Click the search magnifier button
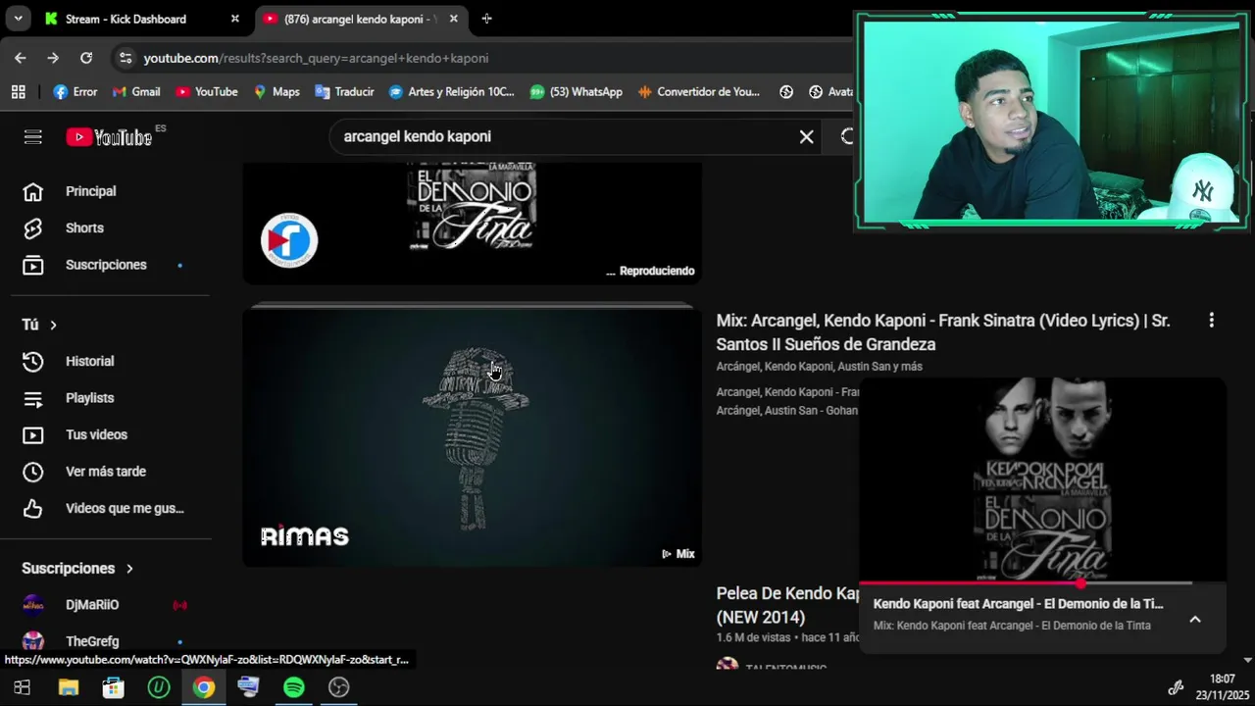This screenshot has height=706, width=1255. pos(845,137)
